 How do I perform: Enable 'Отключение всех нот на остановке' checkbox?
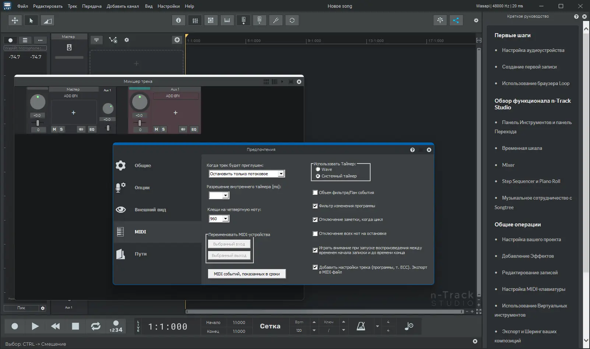[x=315, y=233]
